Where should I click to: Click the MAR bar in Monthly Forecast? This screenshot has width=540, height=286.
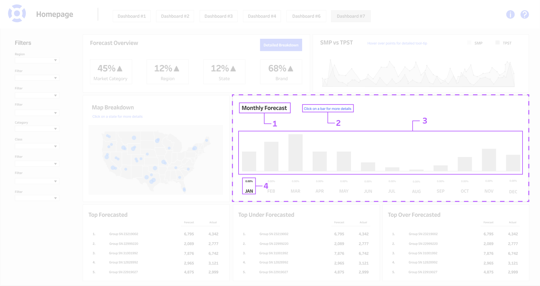pyautogui.click(x=295, y=153)
